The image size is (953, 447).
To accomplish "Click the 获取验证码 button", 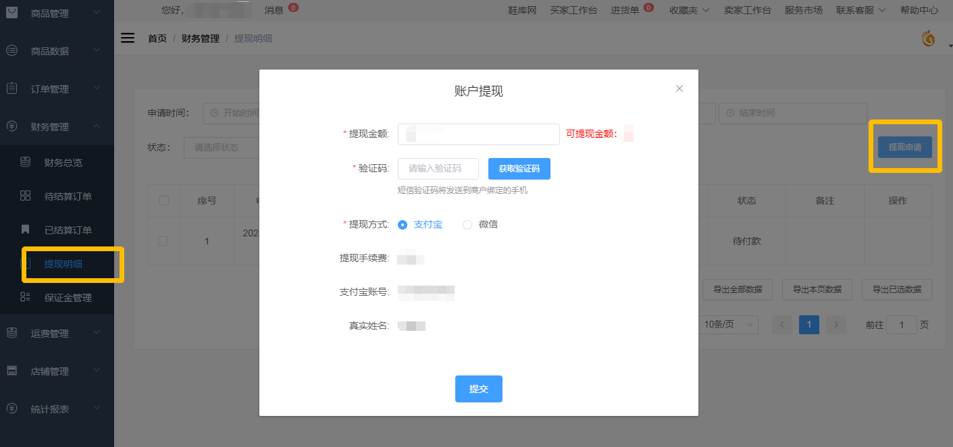I will click(519, 169).
